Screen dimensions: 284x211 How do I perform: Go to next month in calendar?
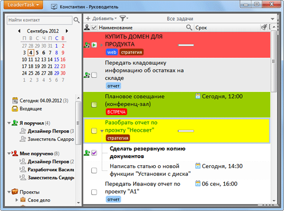point(67,31)
